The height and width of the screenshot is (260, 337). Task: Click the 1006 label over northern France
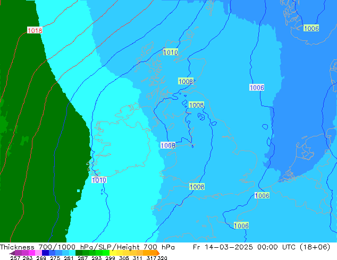pos(241,226)
